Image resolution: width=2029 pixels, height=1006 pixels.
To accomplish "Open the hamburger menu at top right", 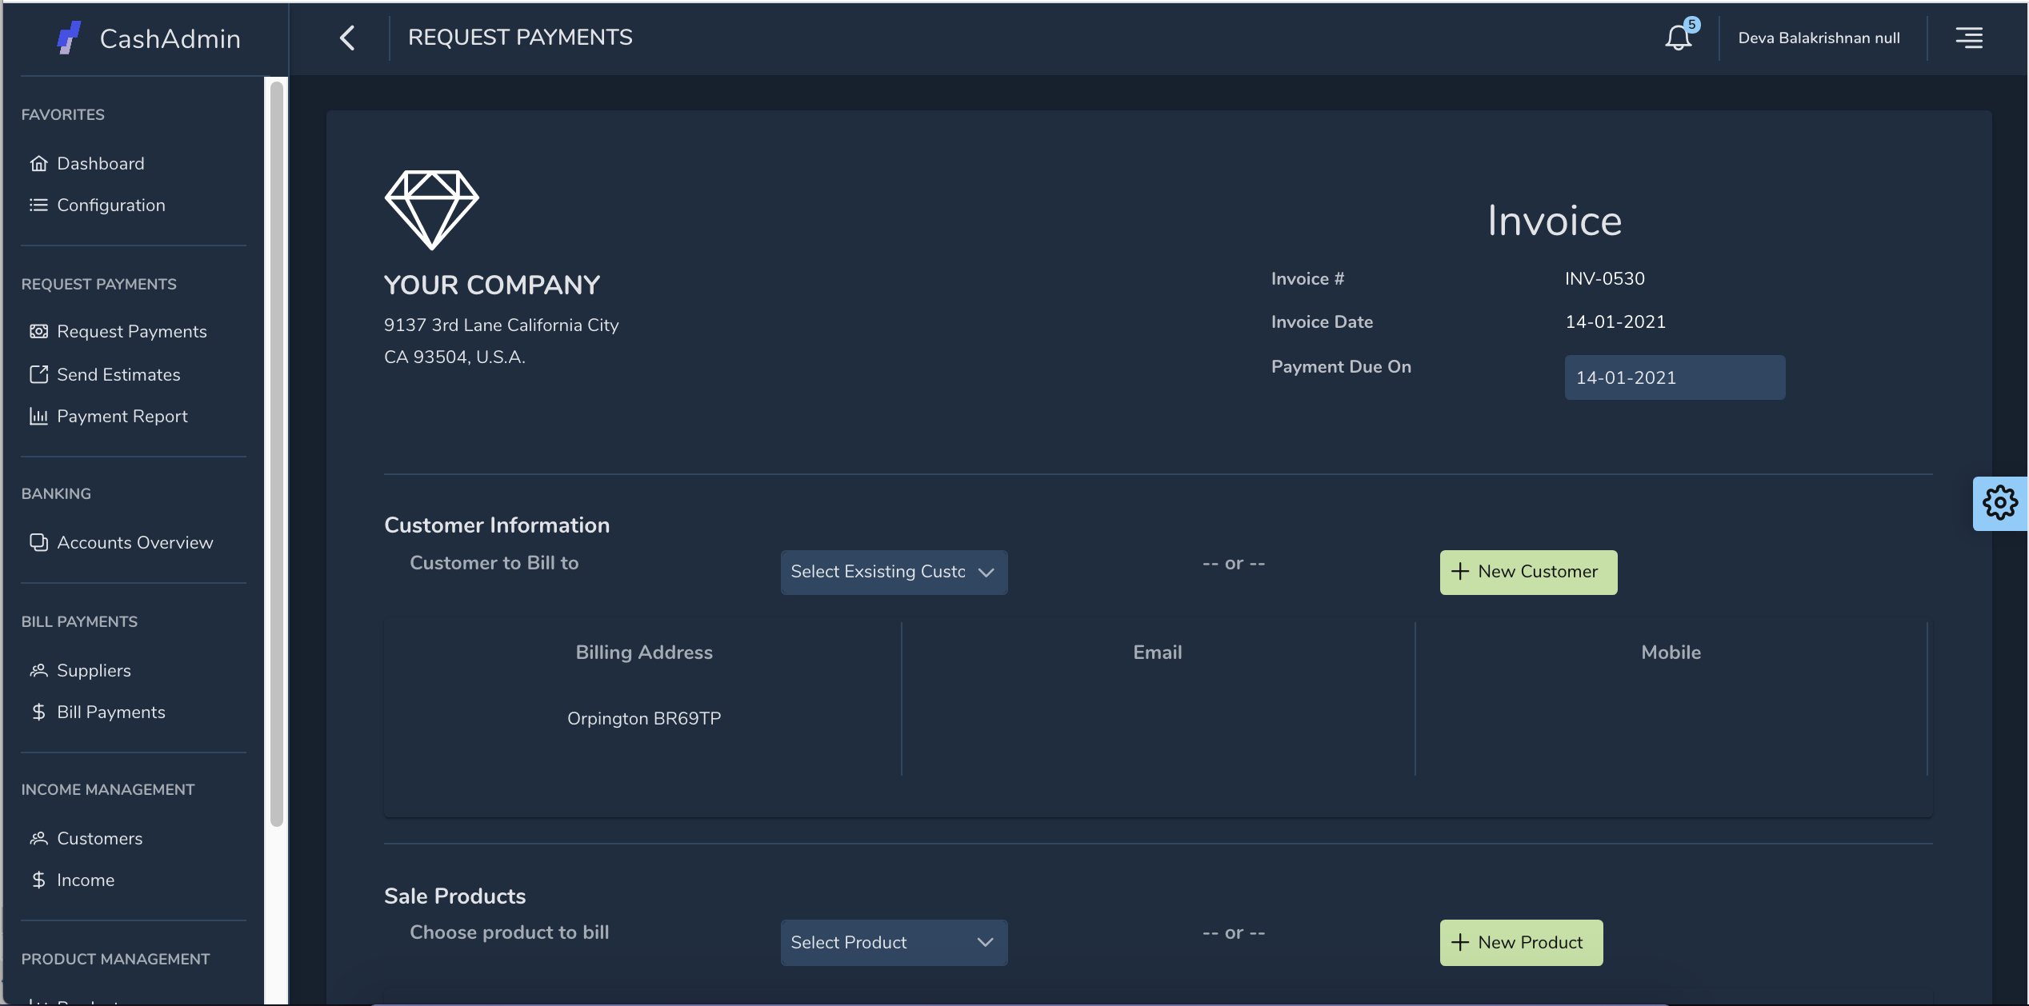I will (x=1969, y=38).
